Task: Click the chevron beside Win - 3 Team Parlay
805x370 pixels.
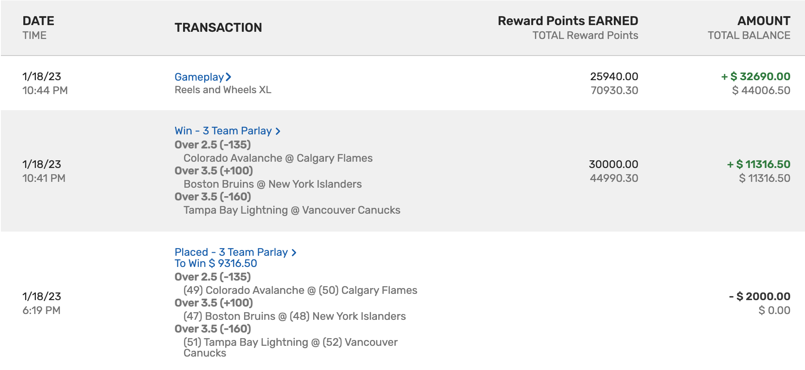Action: (x=278, y=131)
